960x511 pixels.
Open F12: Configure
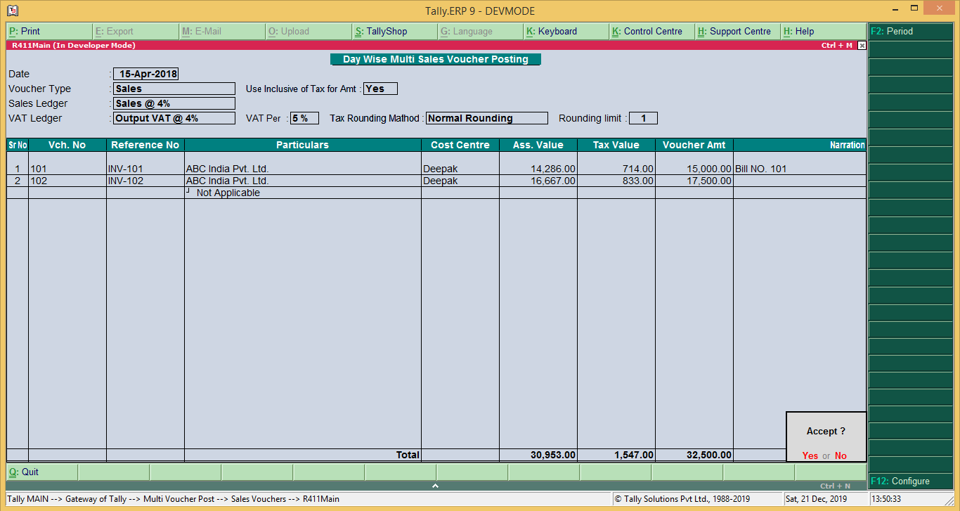pyautogui.click(x=910, y=481)
